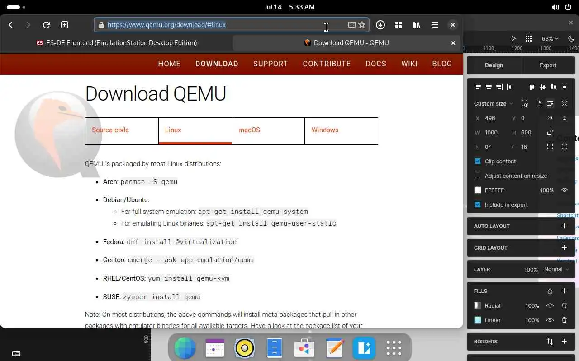Open the Custom size dropdown
This screenshot has height=361, width=579.
point(494,103)
